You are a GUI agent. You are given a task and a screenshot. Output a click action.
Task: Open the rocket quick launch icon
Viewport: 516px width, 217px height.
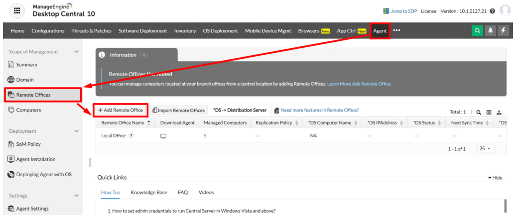point(490,30)
